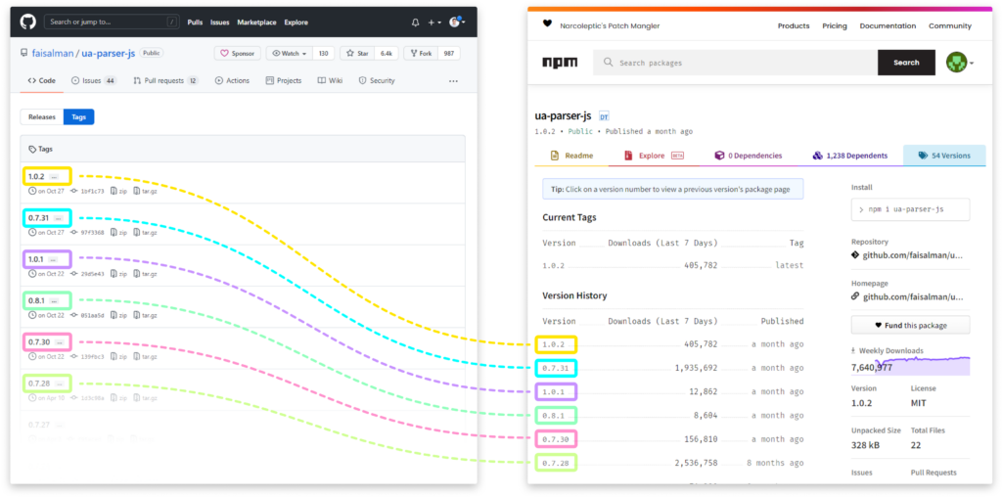Expand the GitHub plus create-new menu

[434, 23]
